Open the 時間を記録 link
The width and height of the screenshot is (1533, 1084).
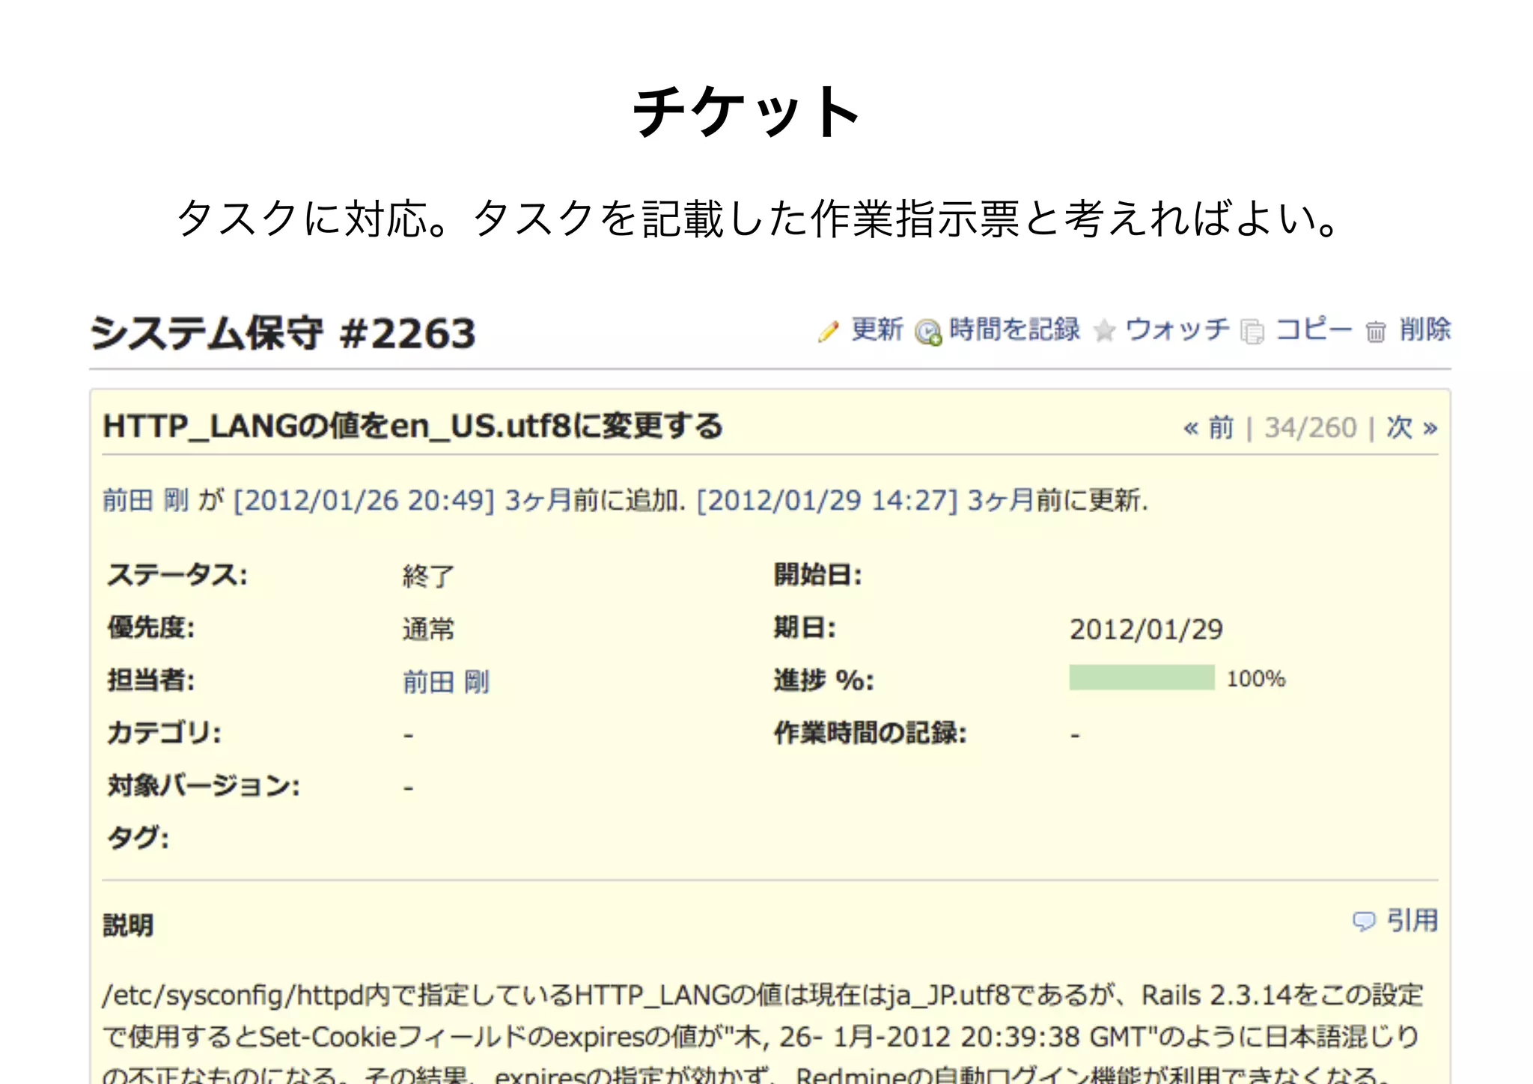pyautogui.click(x=1014, y=329)
